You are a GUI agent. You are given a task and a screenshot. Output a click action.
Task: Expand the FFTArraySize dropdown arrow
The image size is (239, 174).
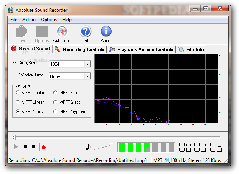click(x=87, y=64)
